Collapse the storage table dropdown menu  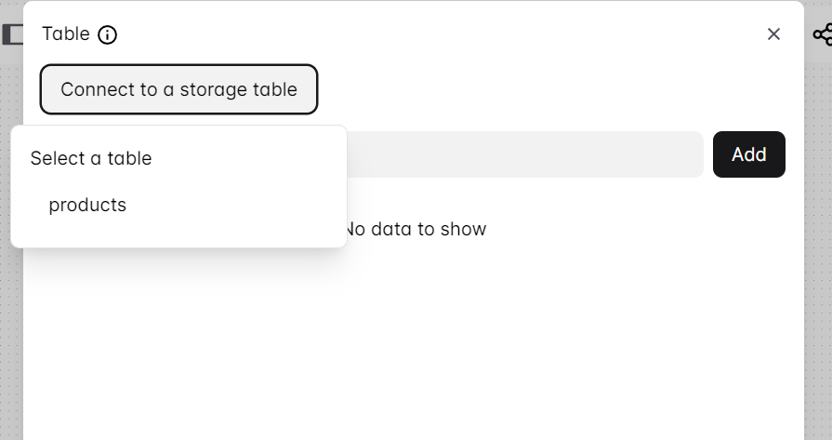point(178,89)
